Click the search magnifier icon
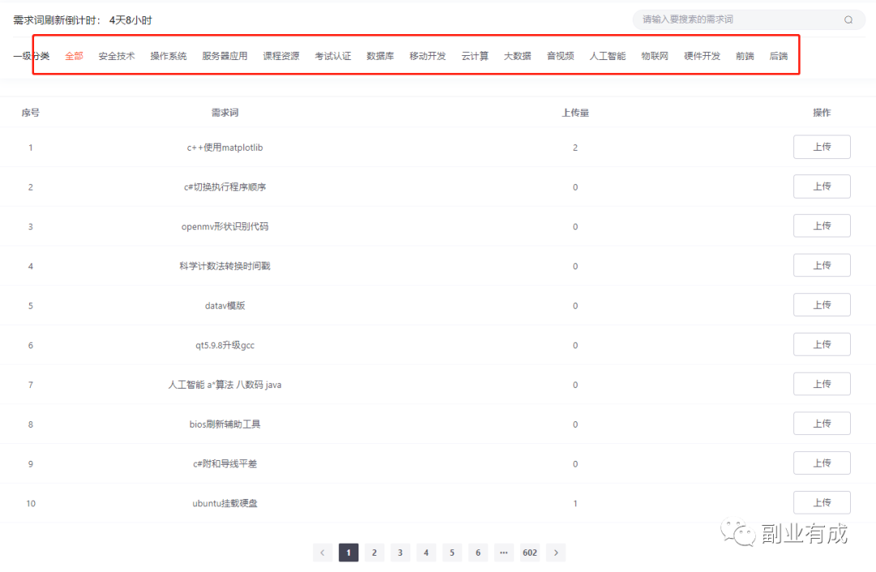The height and width of the screenshot is (572, 876). coord(848,20)
